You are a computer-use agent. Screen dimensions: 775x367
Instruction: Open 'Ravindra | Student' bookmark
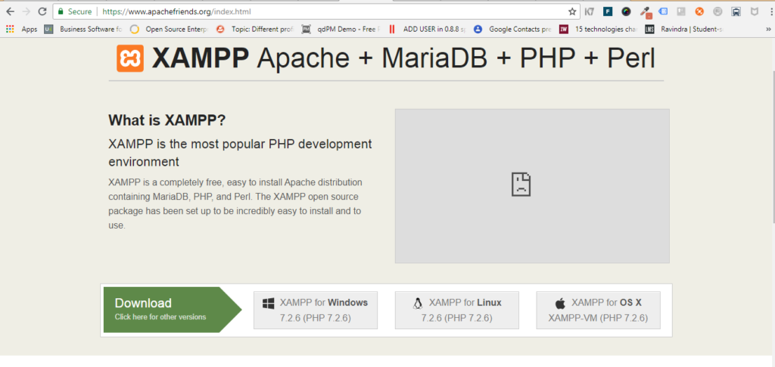[685, 30]
